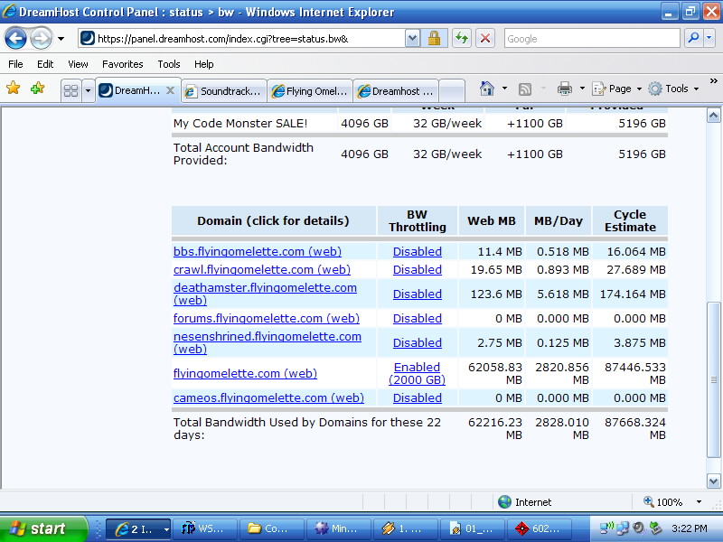Click the Print icon
Screen dimensions: 723x542
pyautogui.click(x=564, y=88)
